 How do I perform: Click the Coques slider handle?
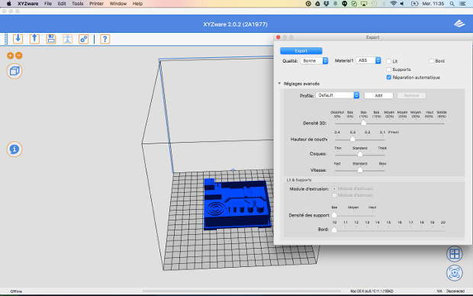point(360,154)
